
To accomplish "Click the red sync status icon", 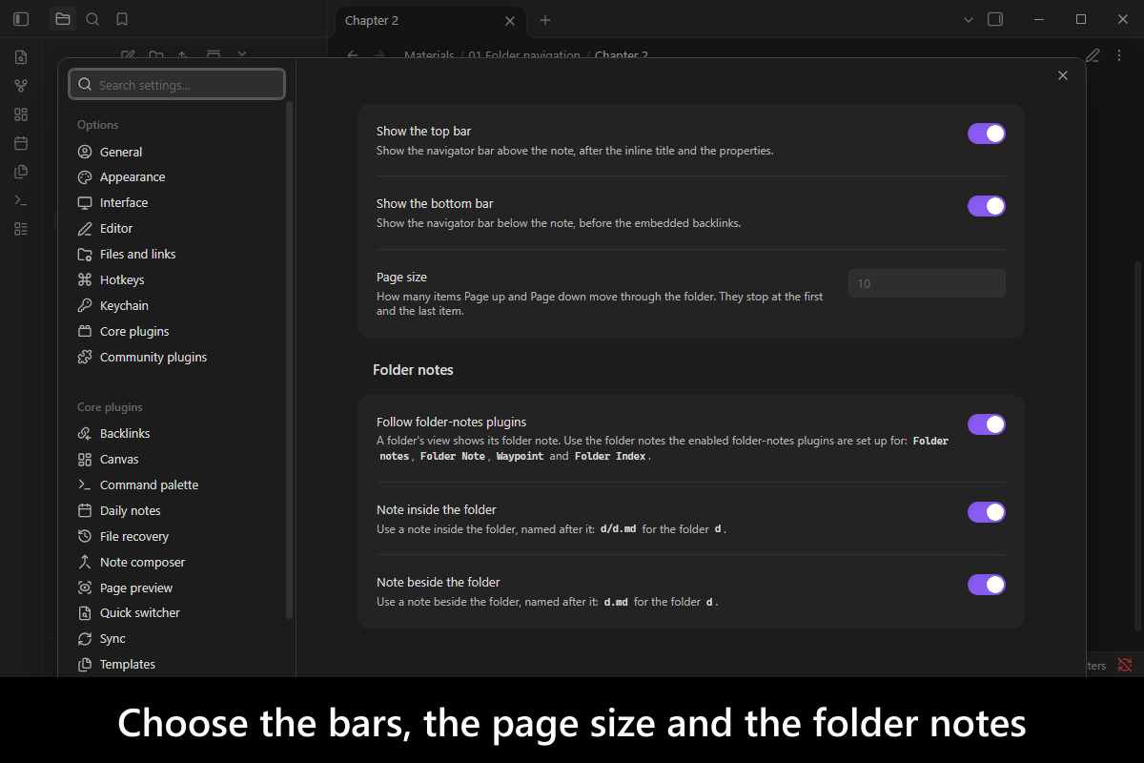I will (x=1125, y=665).
